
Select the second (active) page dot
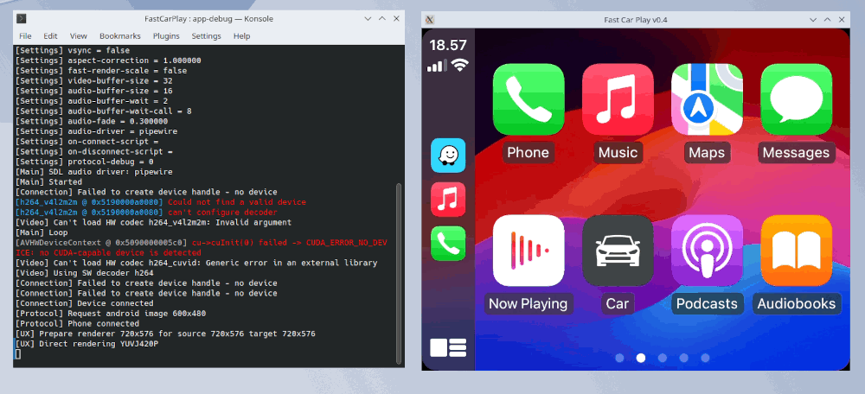pos(640,359)
